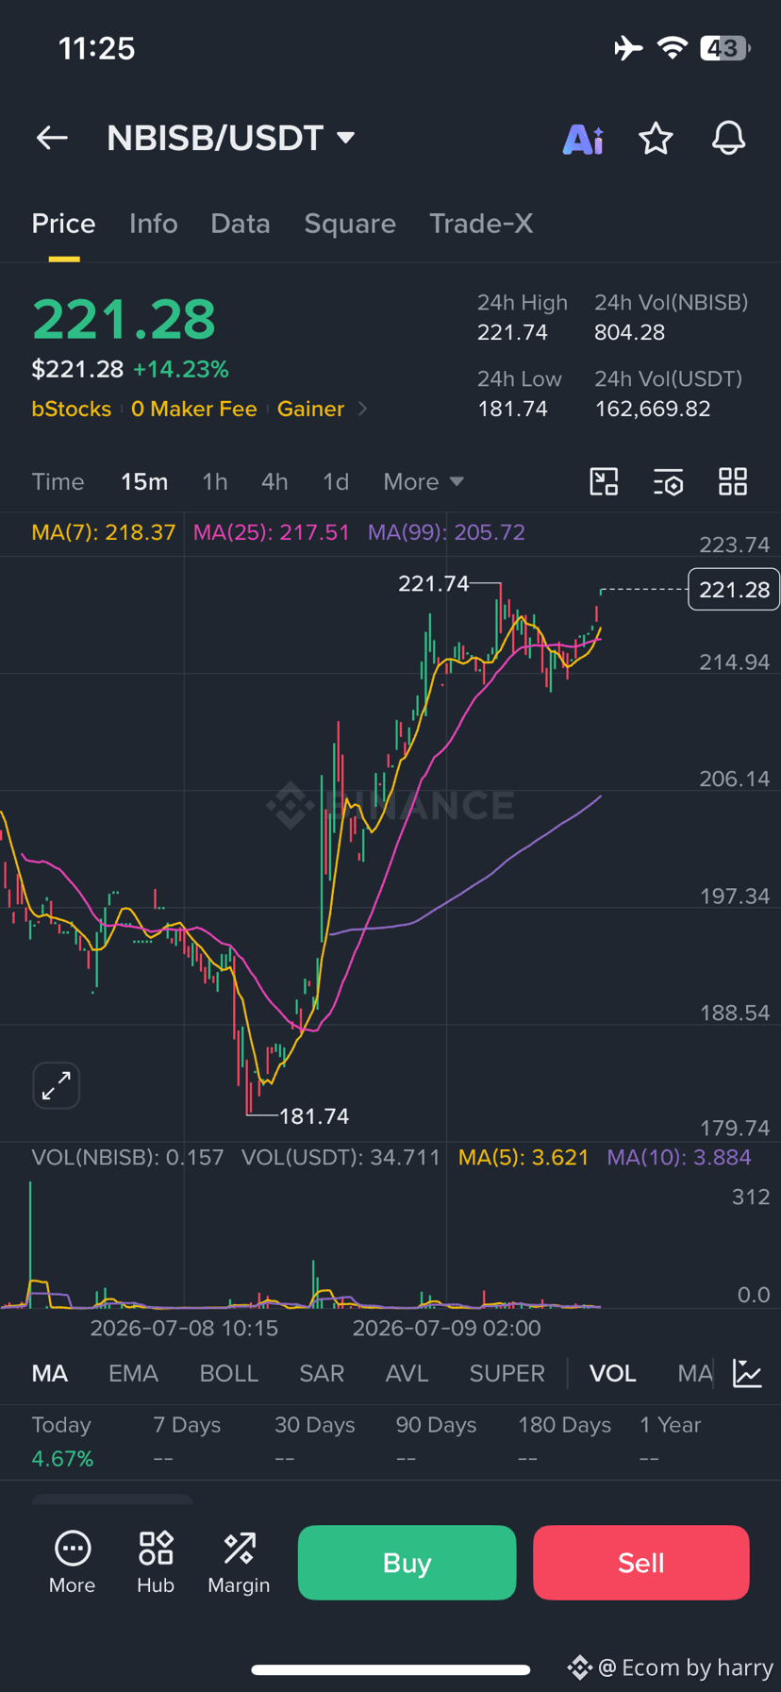Viewport: 781px width, 1692px height.
Task: Select the 1h timeframe
Action: pyautogui.click(x=215, y=481)
